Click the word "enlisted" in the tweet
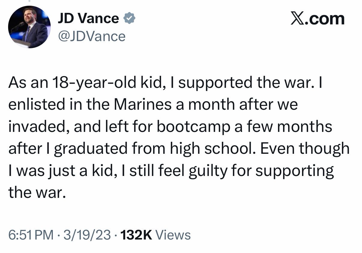Screen dimensions: 362x253 pyautogui.click(x=36, y=105)
